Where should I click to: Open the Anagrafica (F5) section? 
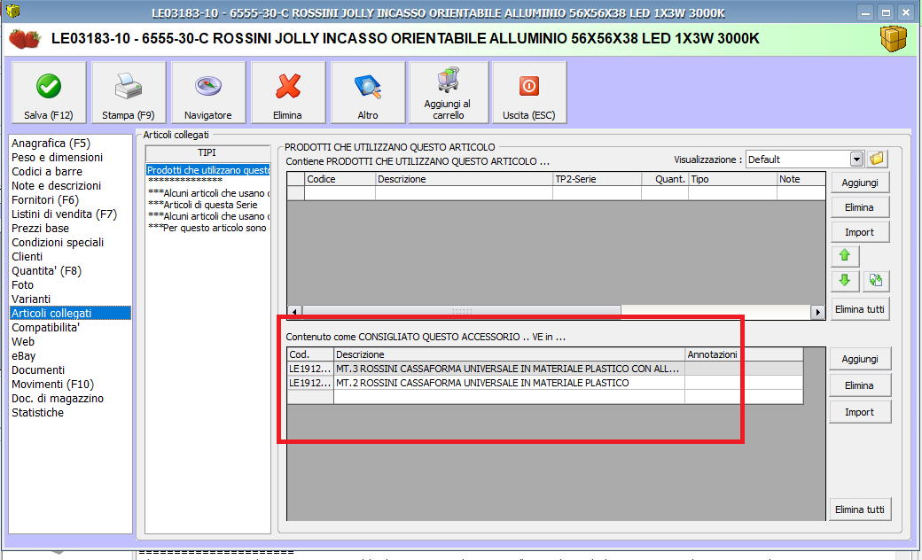point(51,144)
